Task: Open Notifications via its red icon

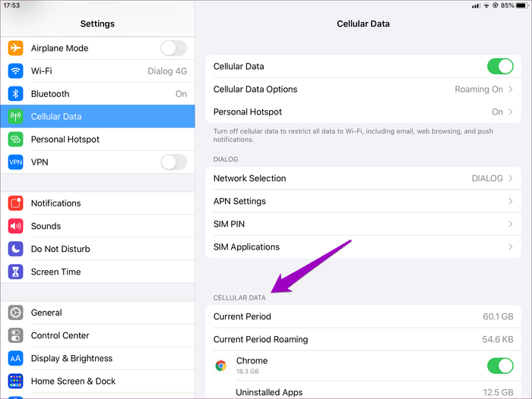Action: click(x=16, y=203)
